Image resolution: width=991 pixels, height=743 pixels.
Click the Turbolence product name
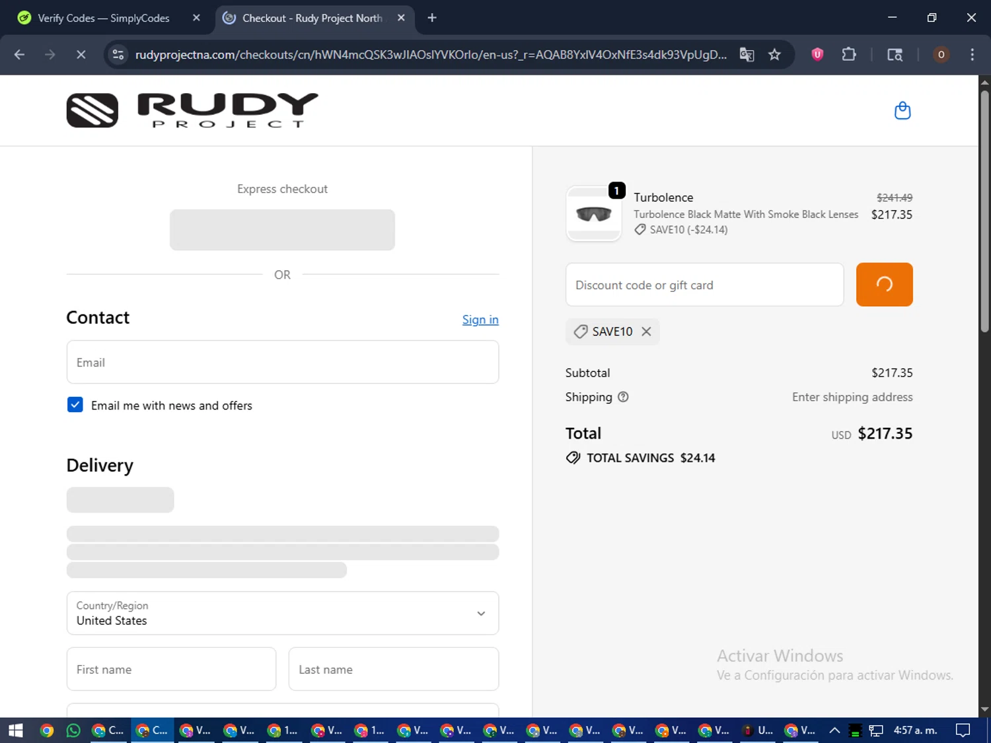tap(663, 197)
